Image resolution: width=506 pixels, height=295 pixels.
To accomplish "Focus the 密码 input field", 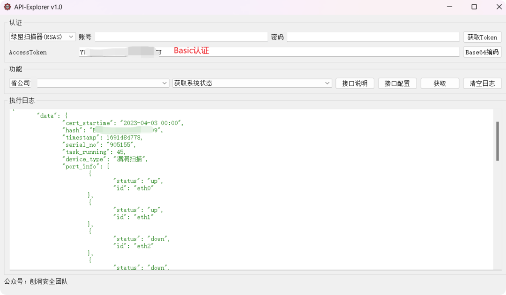I will (x=373, y=37).
